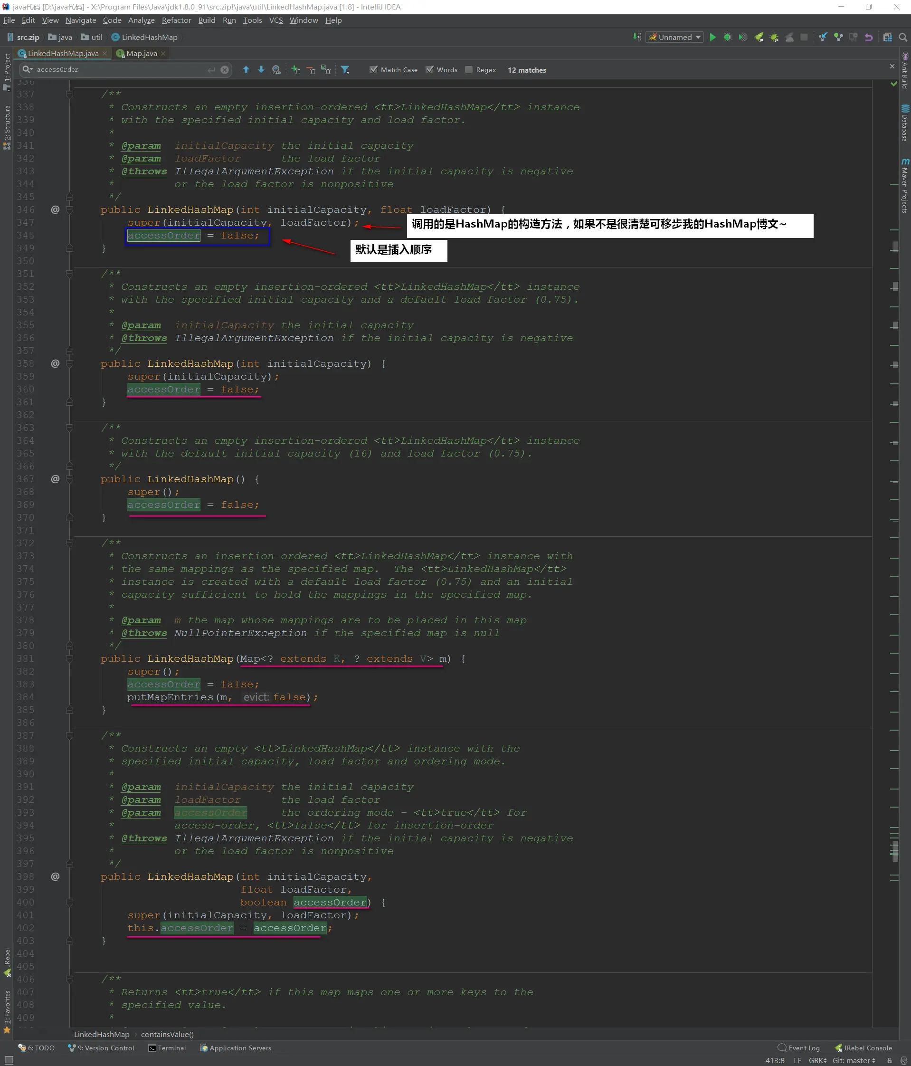This screenshot has height=1066, width=911.
Task: Open search filter funnel icon
Action: pos(345,69)
